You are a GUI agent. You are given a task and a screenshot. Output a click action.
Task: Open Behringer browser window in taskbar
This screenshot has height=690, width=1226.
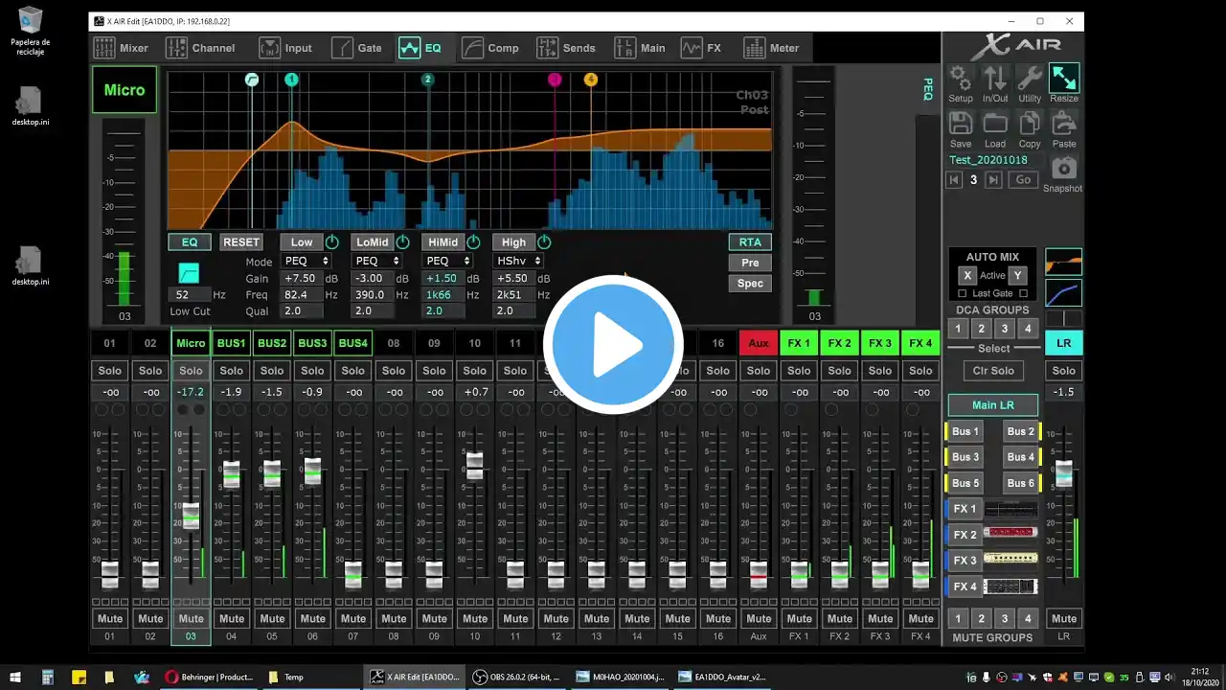pyautogui.click(x=211, y=677)
